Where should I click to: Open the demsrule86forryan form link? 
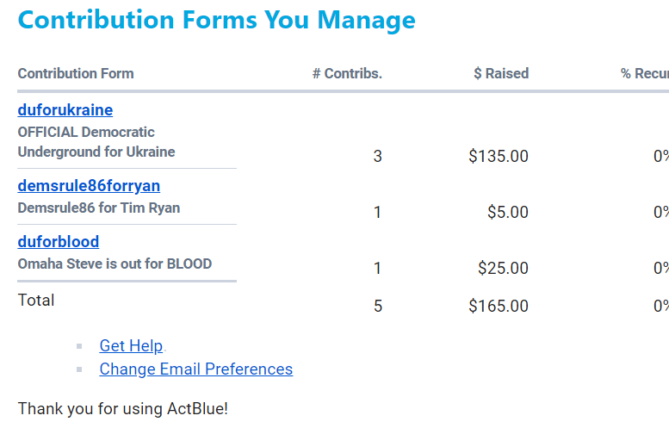(x=89, y=186)
